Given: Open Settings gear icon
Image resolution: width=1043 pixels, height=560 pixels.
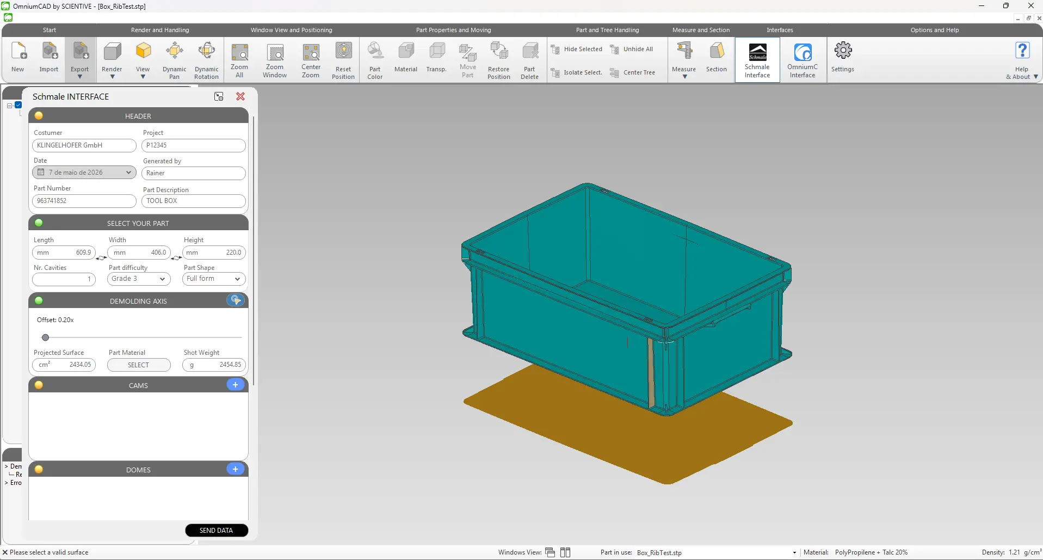Looking at the screenshot, I should pos(843,51).
